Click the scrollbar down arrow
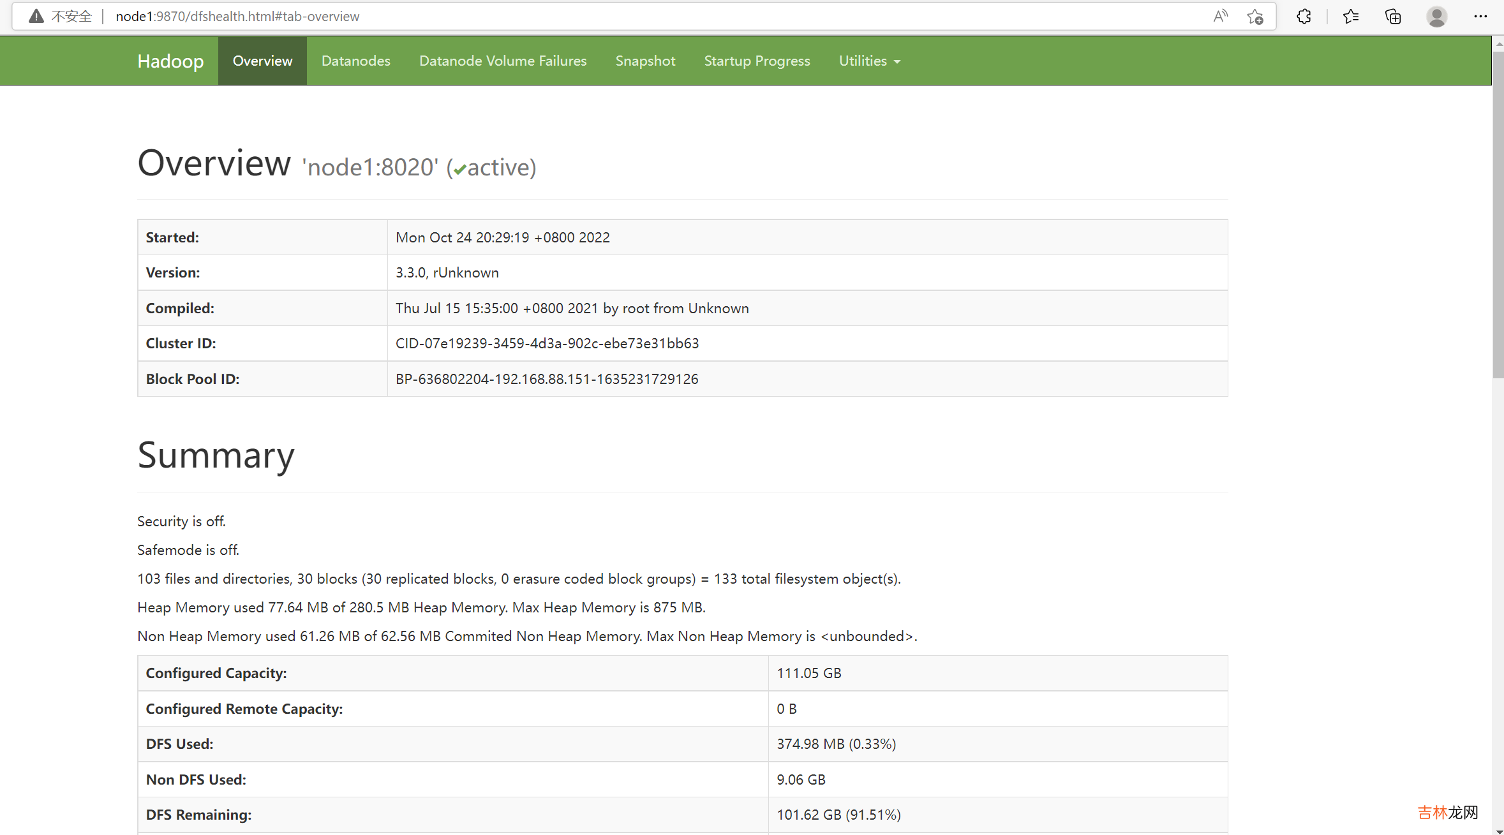Screen dimensions: 1504x835 point(1498,831)
